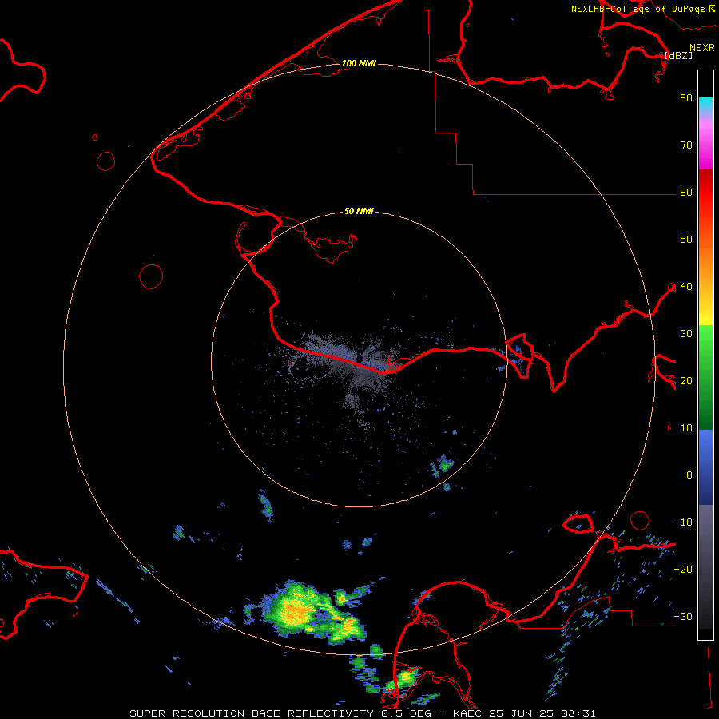Click the 20 value on the dBZ scale

tap(686, 380)
